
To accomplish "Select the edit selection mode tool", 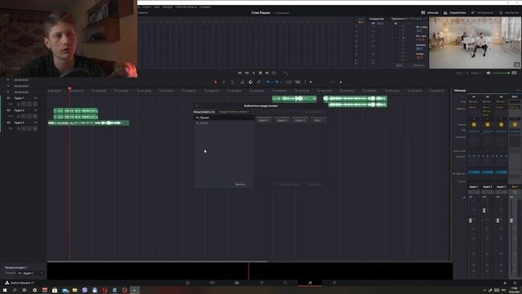I will [x=232, y=82].
